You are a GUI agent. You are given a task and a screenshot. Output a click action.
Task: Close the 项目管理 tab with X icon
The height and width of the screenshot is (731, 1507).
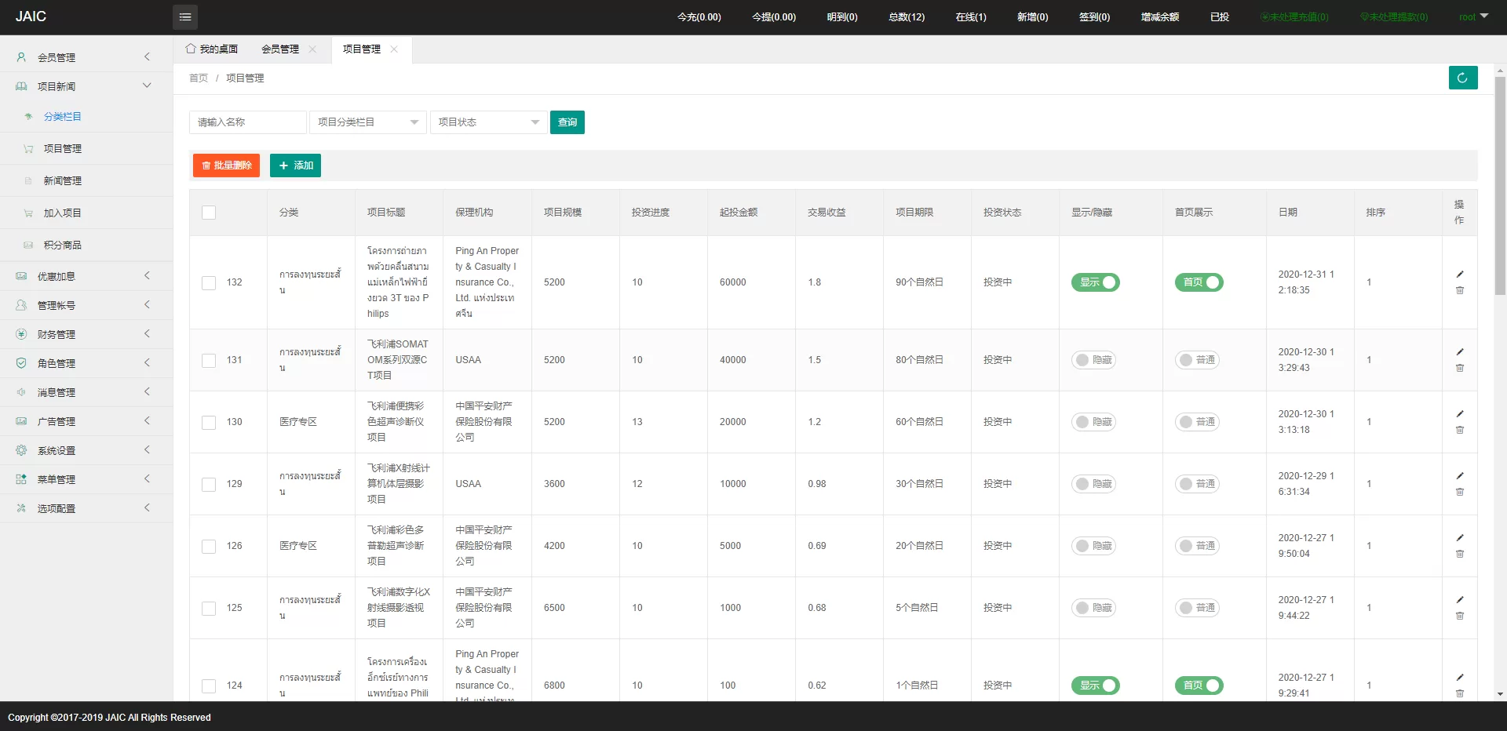pyautogui.click(x=394, y=49)
